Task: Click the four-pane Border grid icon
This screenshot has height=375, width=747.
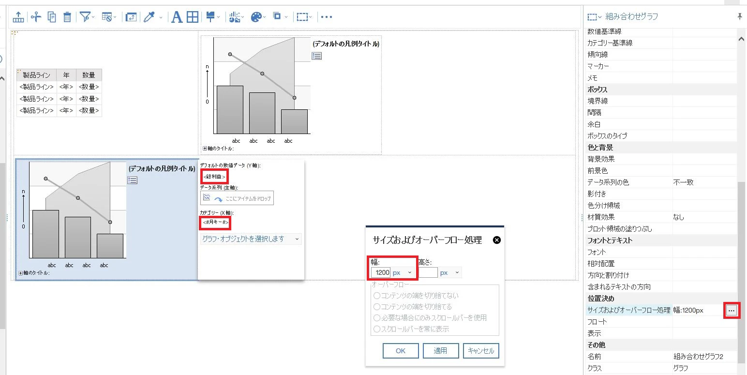Action: [x=193, y=17]
